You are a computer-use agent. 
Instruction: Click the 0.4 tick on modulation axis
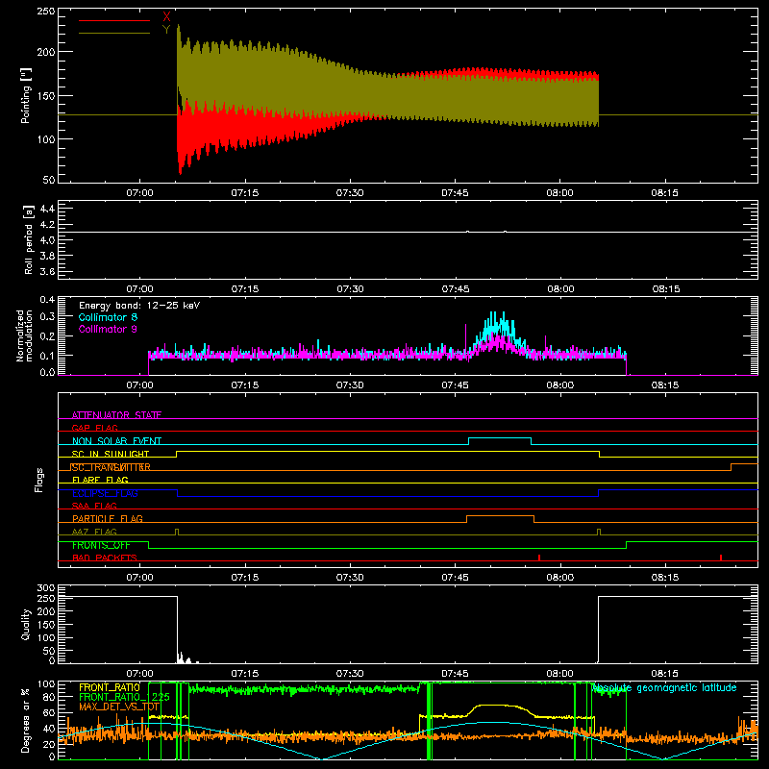(47, 300)
